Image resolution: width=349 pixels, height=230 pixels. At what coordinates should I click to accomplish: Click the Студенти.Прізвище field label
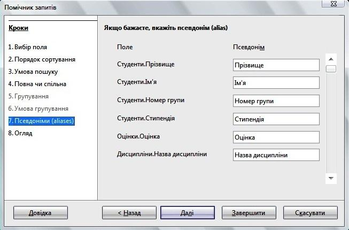click(146, 64)
